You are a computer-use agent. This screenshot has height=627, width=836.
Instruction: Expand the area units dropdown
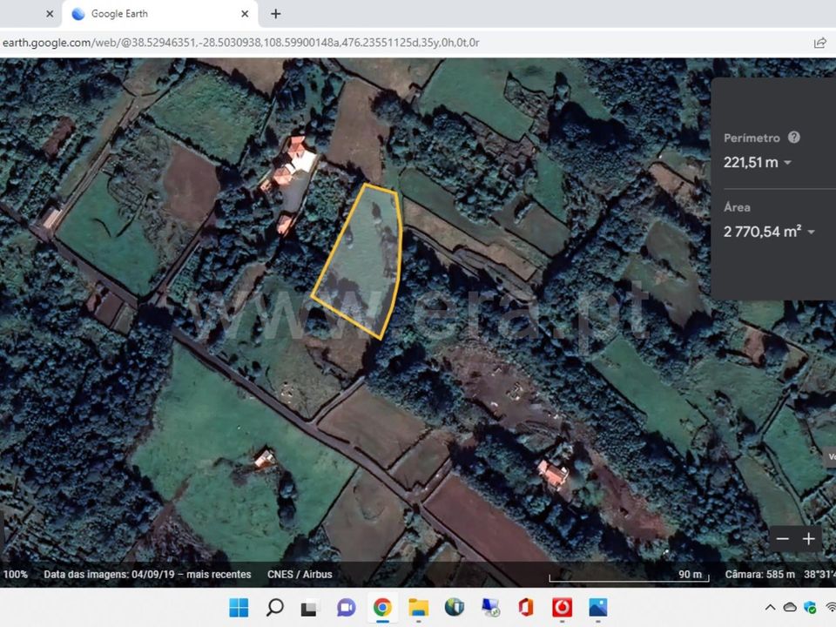[812, 232]
